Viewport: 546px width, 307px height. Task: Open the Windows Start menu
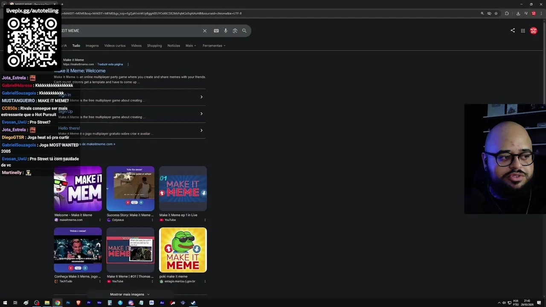tap(5, 303)
